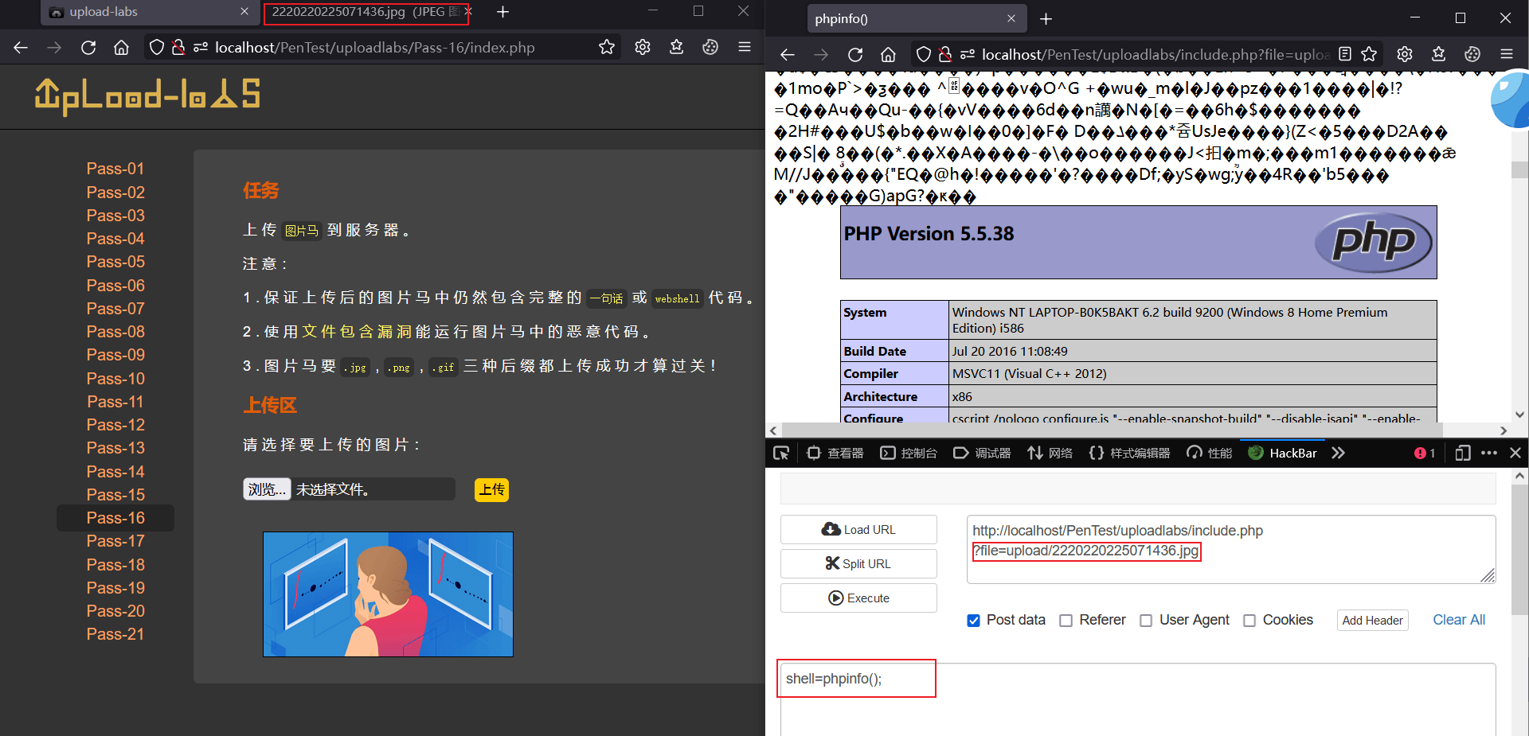Click the Execute button in HackBar
The height and width of the screenshot is (736, 1529).
click(858, 598)
